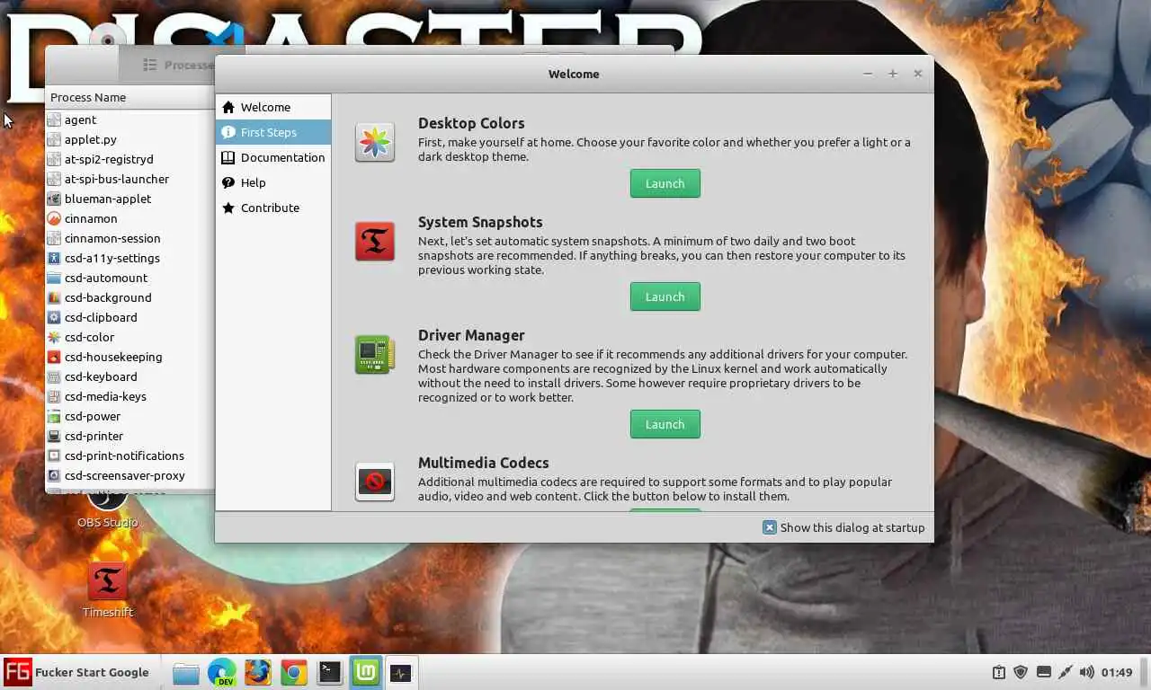1151x690 pixels.
Task: Open Terminal from taskbar
Action: pos(330,672)
